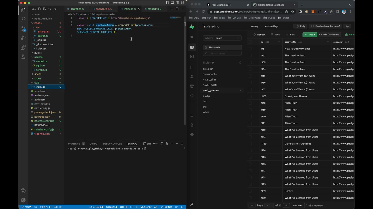This screenshot has width=373, height=209.
Task: Open the SQL editor icon in Supabase sidebar
Action: point(192,57)
